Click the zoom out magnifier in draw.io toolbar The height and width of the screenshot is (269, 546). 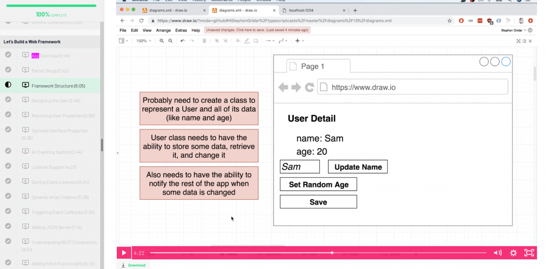point(170,40)
